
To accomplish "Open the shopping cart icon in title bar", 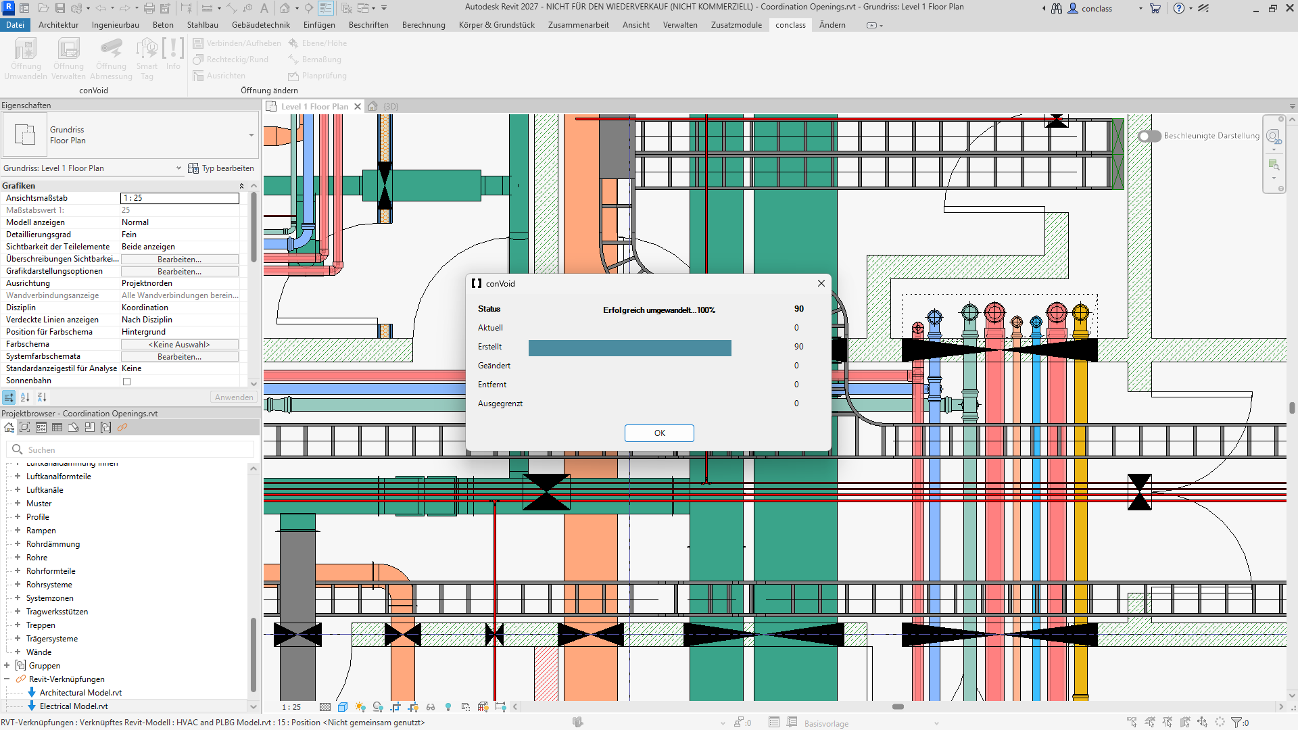I will [1155, 8].
